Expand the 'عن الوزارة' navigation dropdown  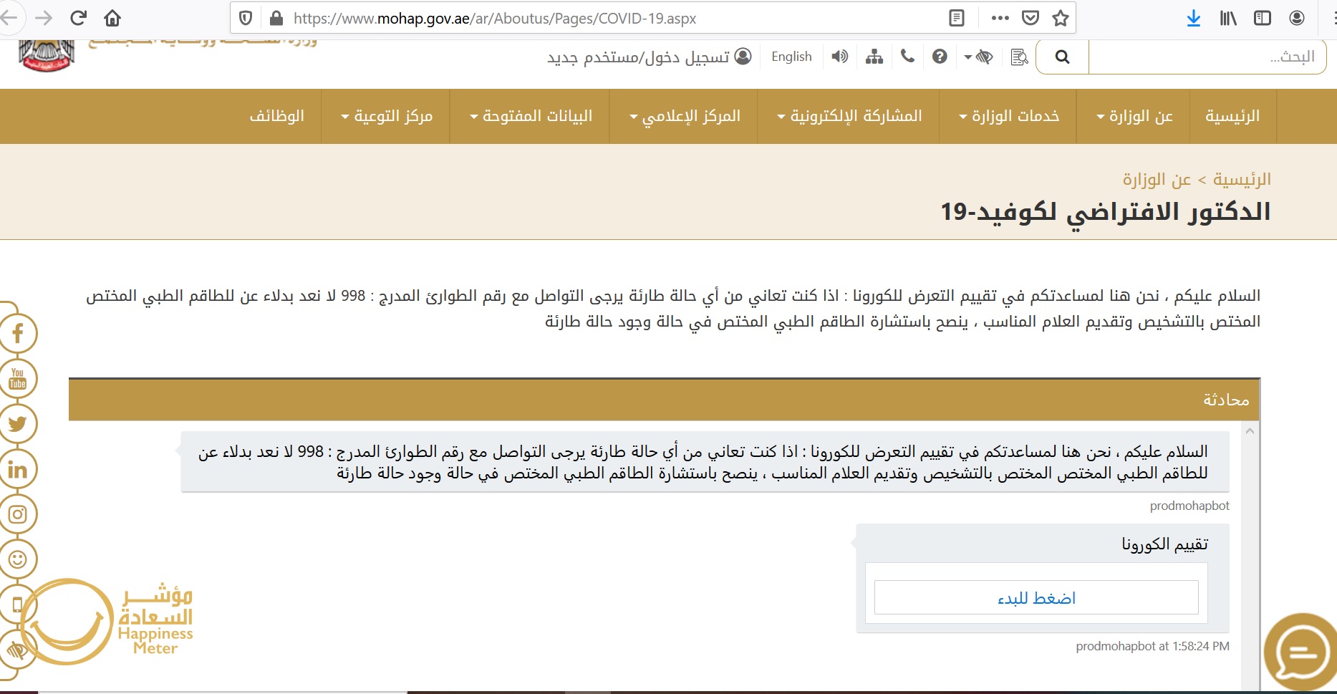coord(1134,116)
